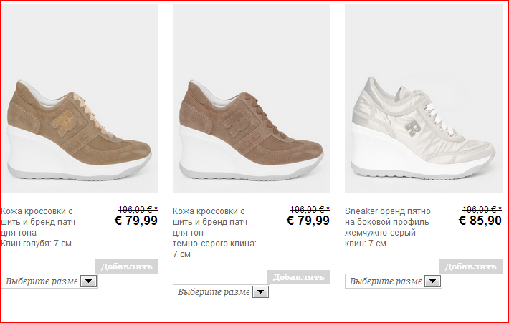
Task: Expand size dropdown arrow under first sneaker
Action: [89, 281]
